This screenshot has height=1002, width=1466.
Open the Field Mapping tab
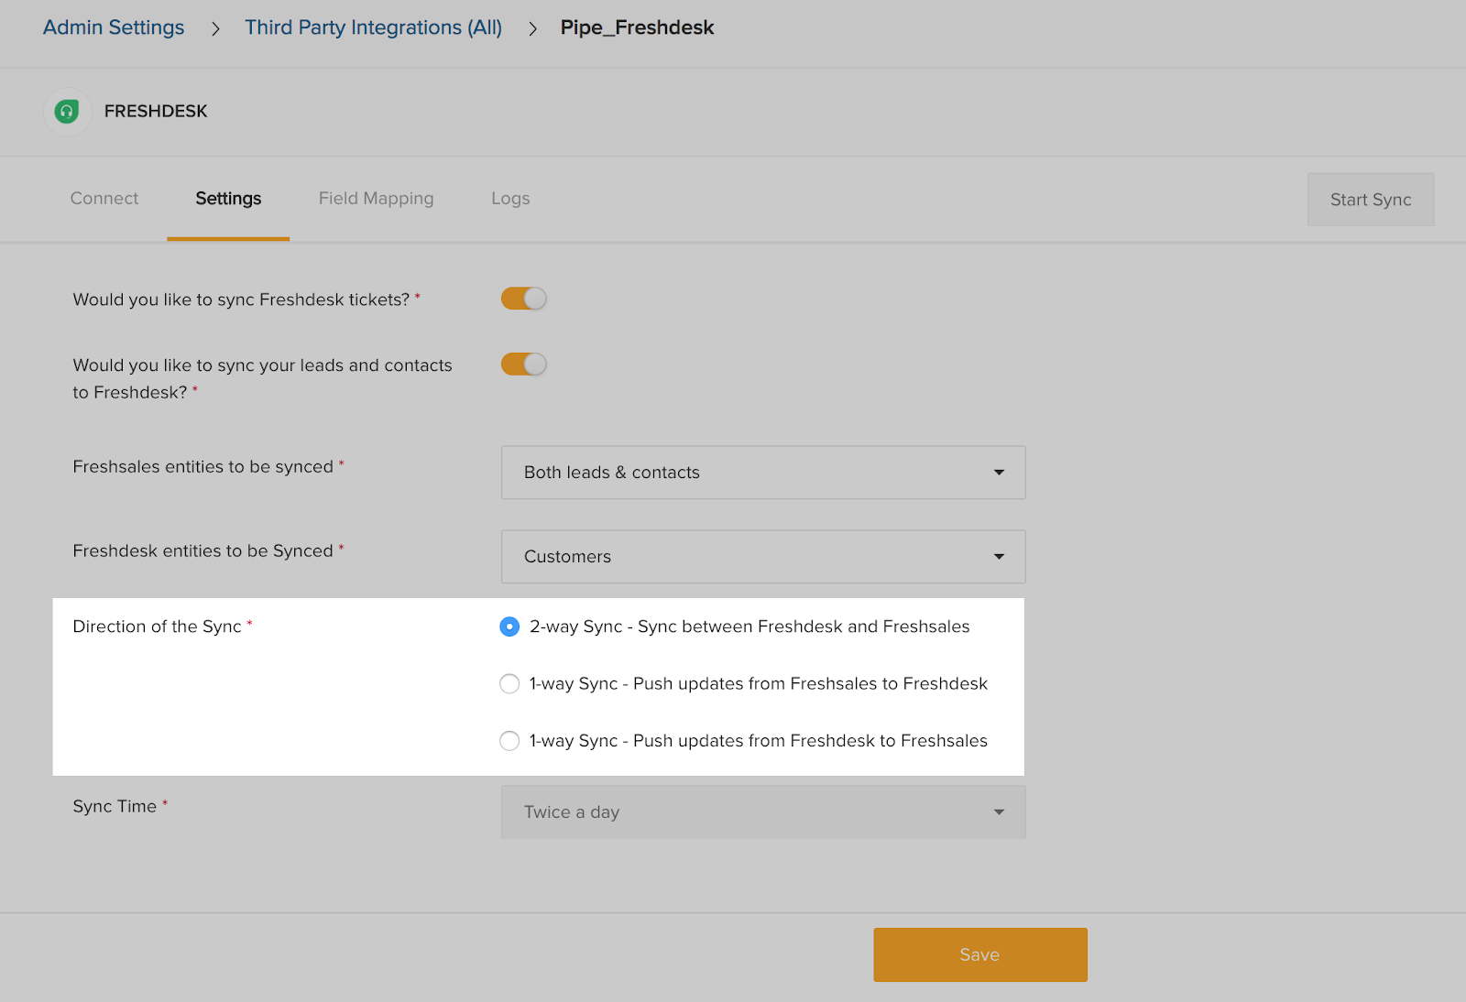(376, 199)
